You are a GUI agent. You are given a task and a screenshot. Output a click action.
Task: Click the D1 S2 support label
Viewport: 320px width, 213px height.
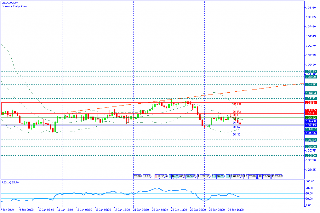(237, 127)
